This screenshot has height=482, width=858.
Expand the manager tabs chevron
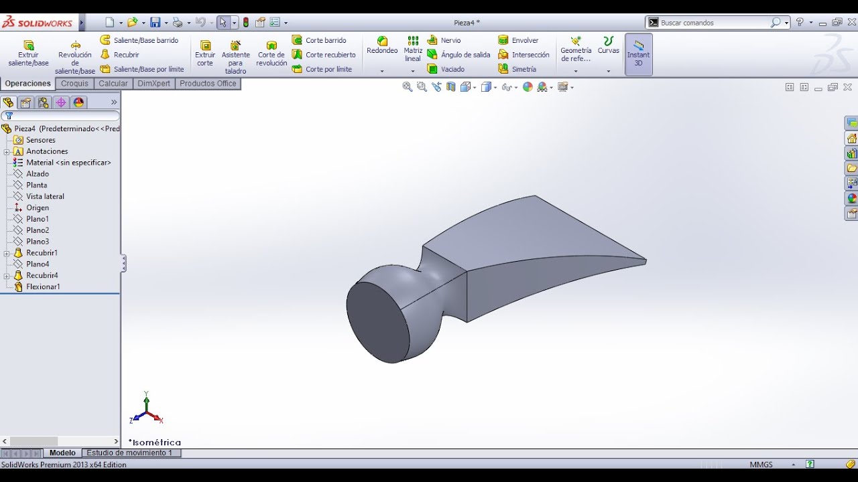coord(114,102)
